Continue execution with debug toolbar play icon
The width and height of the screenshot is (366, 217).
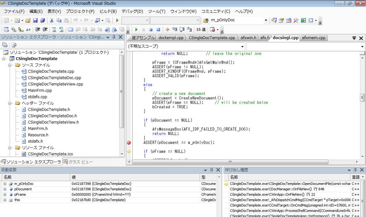136,30
